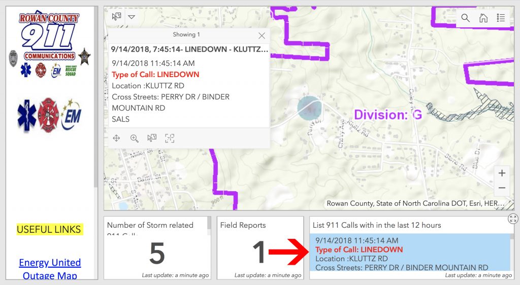Expand the selection tool dropdown arrow

tap(132, 16)
